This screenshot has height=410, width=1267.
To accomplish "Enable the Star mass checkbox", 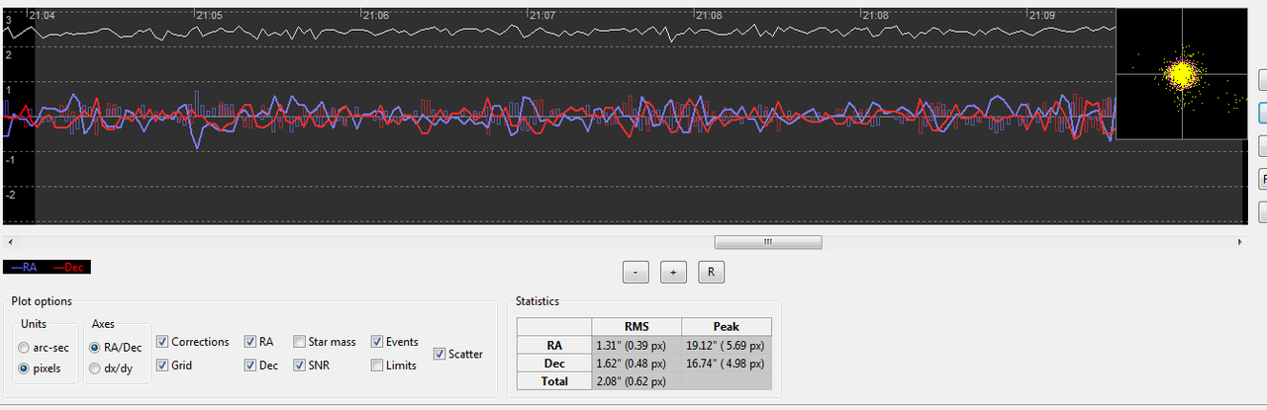I will click(299, 342).
